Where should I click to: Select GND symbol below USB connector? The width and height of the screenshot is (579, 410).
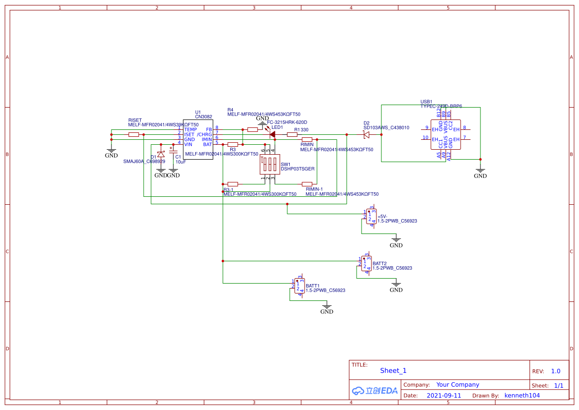coord(480,173)
